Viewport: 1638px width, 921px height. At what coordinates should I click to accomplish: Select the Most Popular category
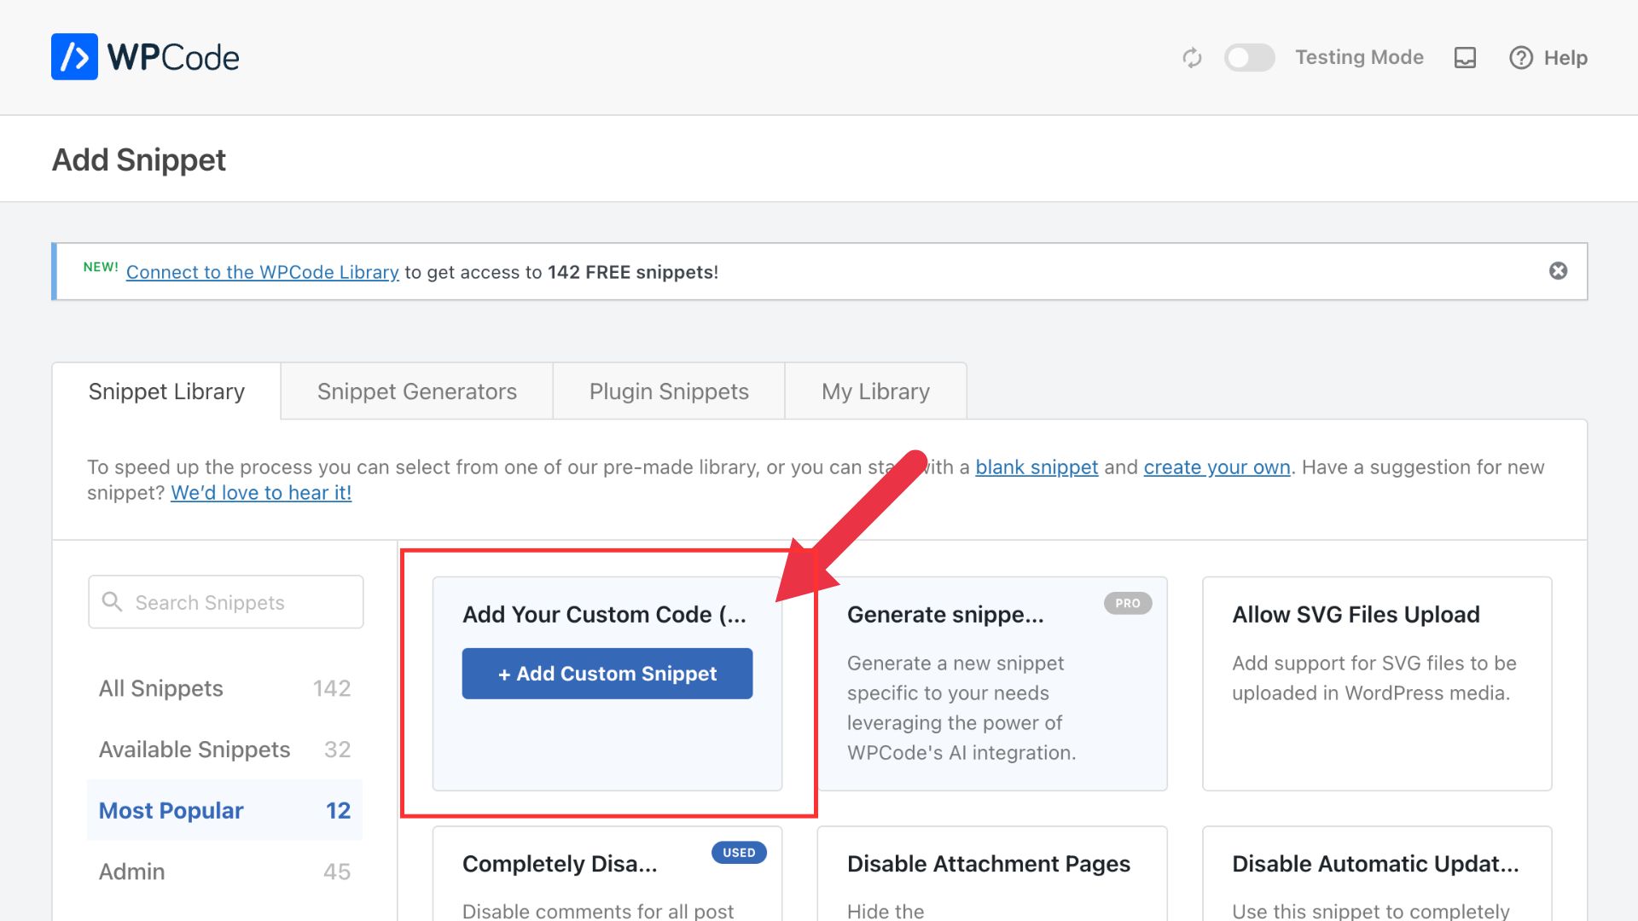[x=224, y=810]
